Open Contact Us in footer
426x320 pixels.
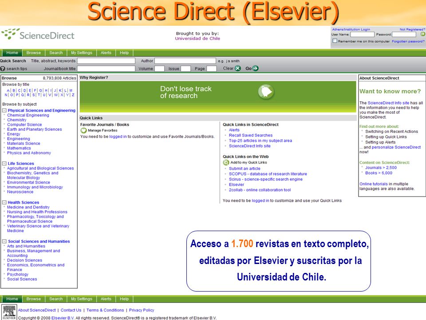pos(71,310)
